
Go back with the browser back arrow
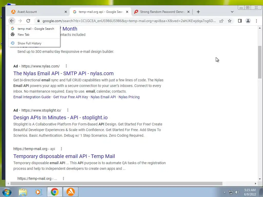click(x=12, y=21)
